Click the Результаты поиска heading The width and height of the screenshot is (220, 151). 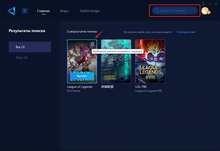click(27, 31)
